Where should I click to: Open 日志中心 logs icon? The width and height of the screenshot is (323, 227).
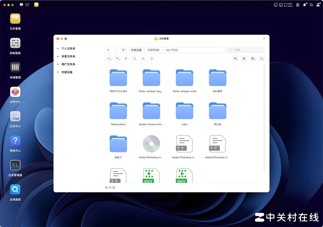pyautogui.click(x=15, y=116)
